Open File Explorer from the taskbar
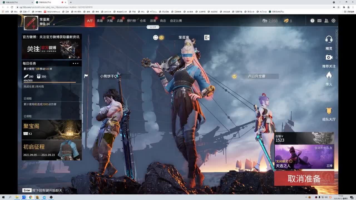 click(17, 197)
